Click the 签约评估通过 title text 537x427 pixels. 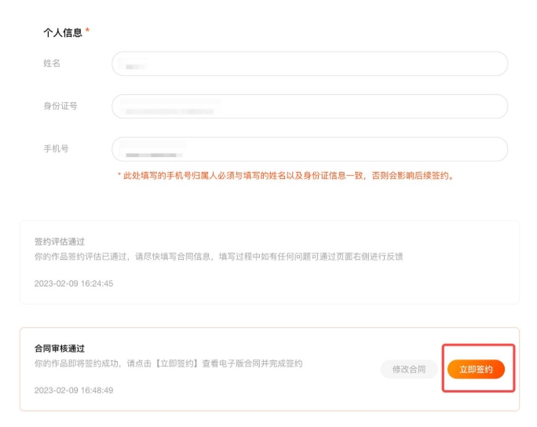(x=59, y=242)
